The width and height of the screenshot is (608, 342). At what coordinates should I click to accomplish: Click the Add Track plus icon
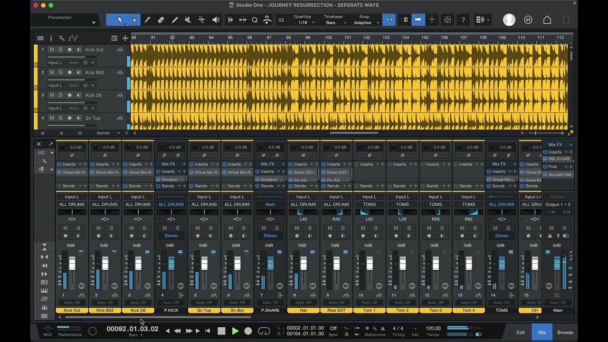click(x=125, y=38)
